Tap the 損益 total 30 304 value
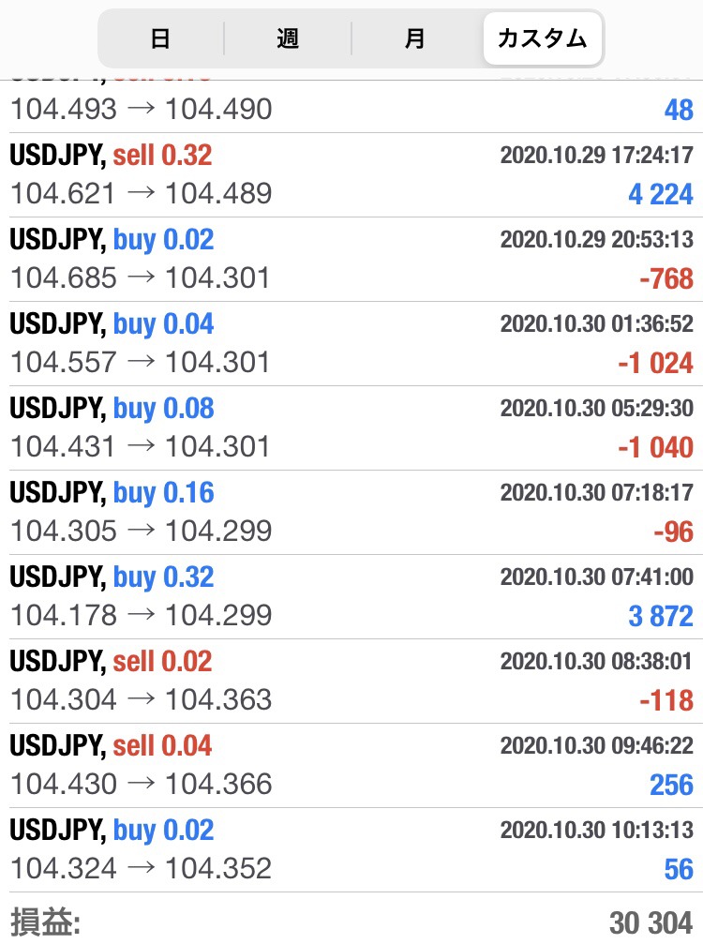Screen dimensions: 703x944 [x=651, y=923]
